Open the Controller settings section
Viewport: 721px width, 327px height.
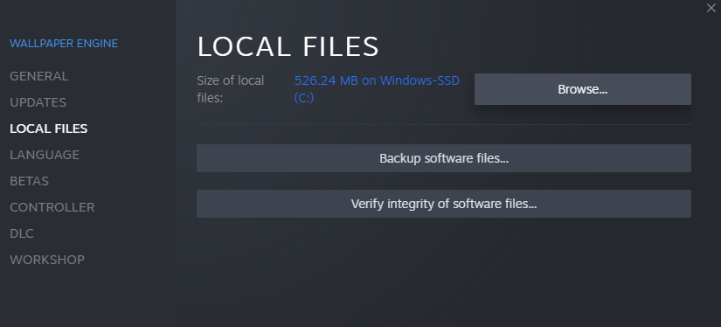(x=52, y=207)
